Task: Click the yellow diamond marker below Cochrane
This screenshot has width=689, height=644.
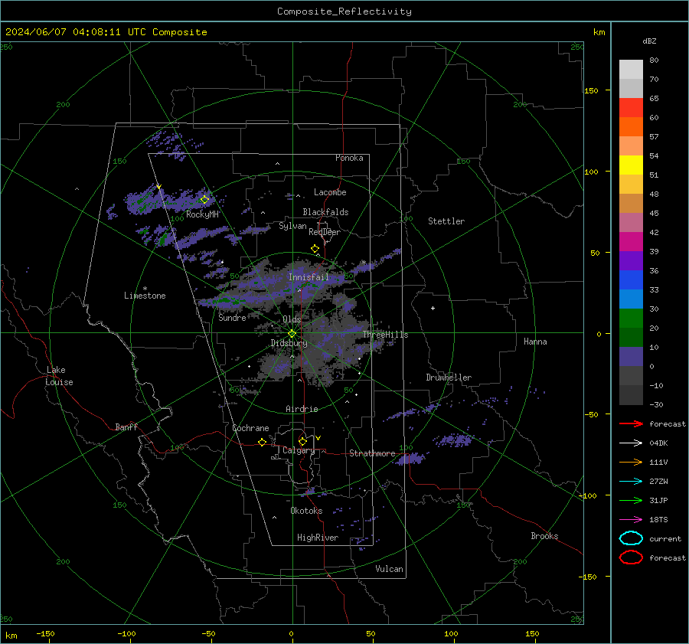Action: pos(263,443)
